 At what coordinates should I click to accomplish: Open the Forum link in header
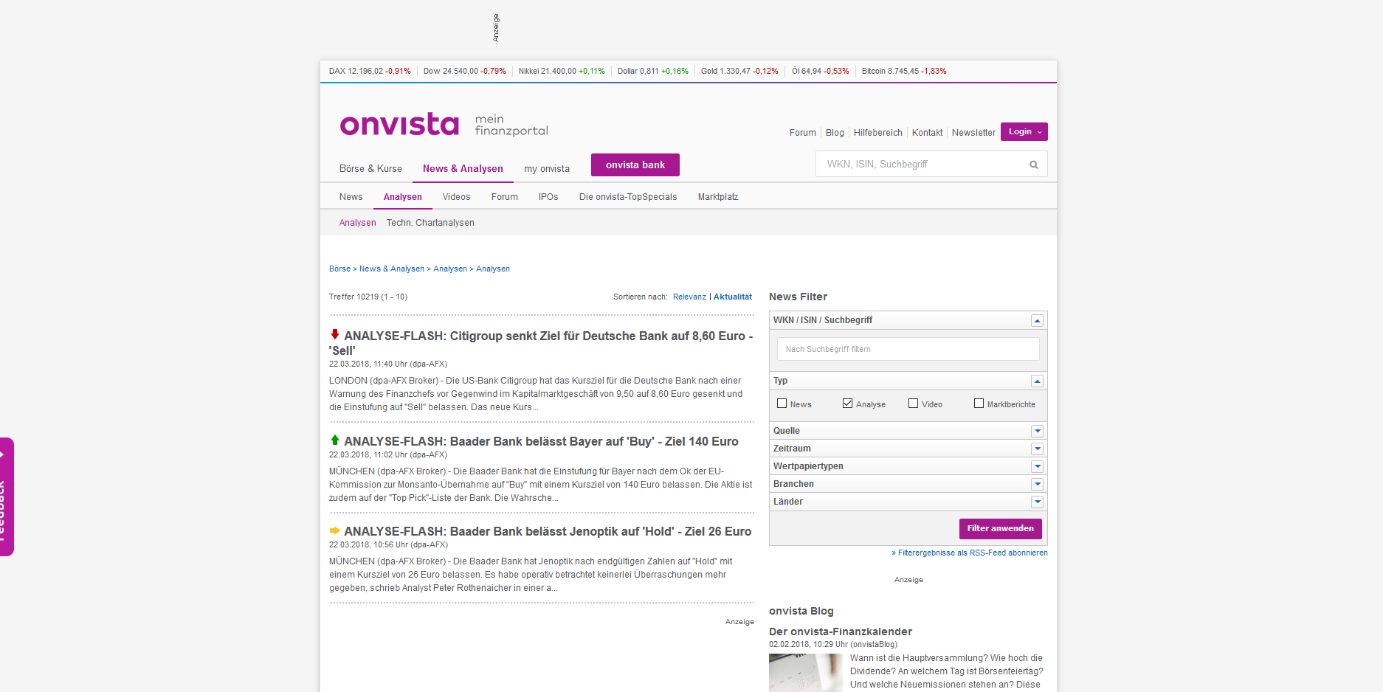[x=803, y=133]
